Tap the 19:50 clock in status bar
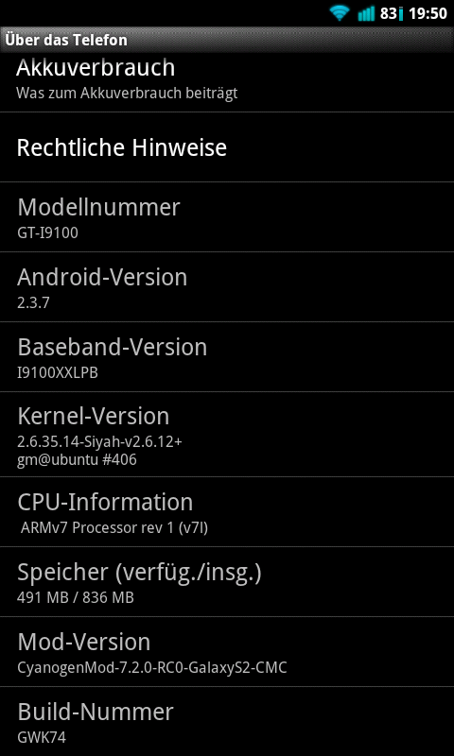This screenshot has width=454, height=756. [428, 13]
